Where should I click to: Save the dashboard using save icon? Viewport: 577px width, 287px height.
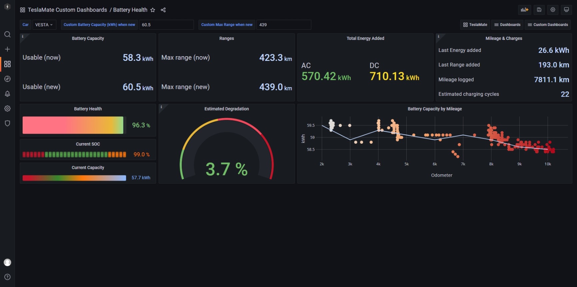(539, 10)
